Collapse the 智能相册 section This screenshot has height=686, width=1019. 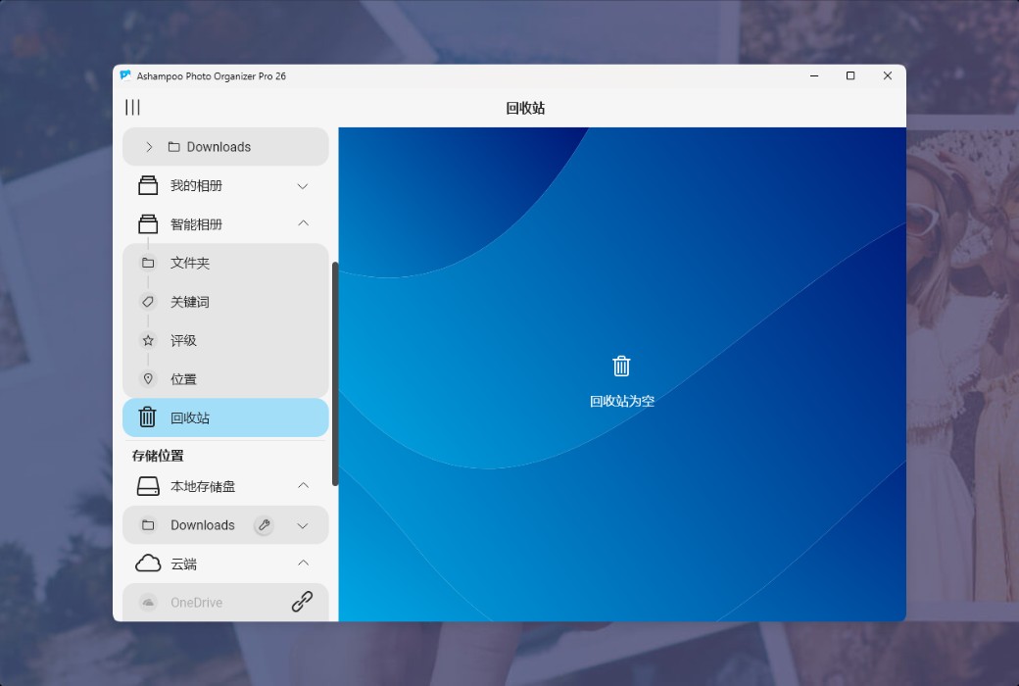pos(304,223)
